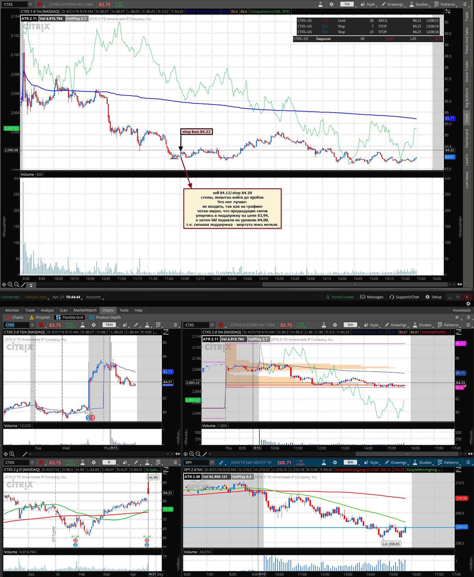This screenshot has height=577, width=474.
Task: Zoom out on the main 1-minute chart
Action: pos(16,284)
